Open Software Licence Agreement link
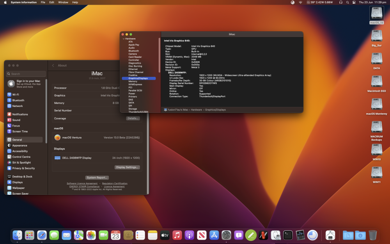The height and width of the screenshot is (244, 390). point(82,183)
